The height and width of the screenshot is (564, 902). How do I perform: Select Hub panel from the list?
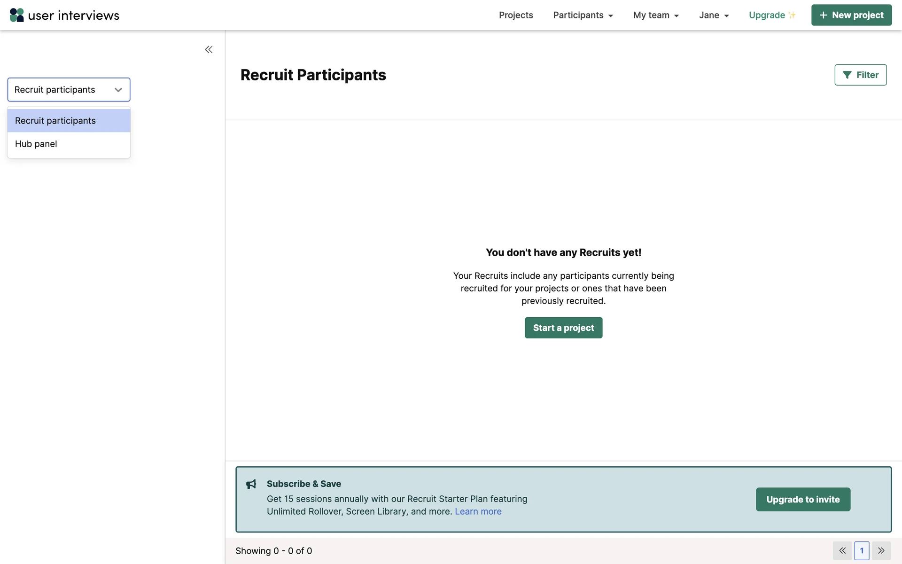pyautogui.click(x=36, y=144)
